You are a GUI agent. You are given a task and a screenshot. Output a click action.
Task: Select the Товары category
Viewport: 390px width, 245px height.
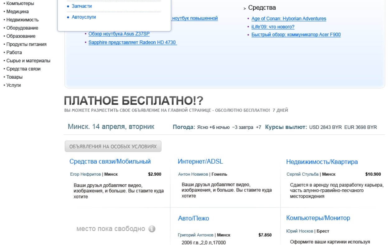click(x=14, y=77)
